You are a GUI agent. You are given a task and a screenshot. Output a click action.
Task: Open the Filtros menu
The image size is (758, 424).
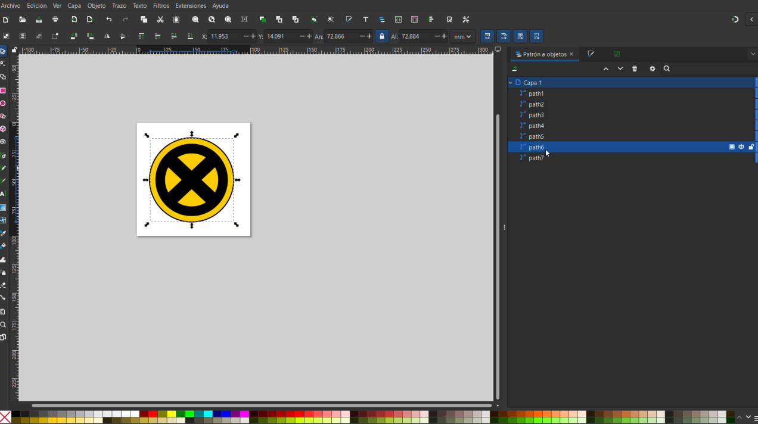click(x=161, y=5)
